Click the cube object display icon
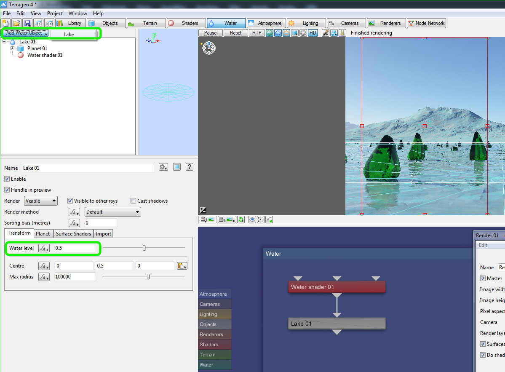Viewport: 505px width, 372px height. (295, 33)
